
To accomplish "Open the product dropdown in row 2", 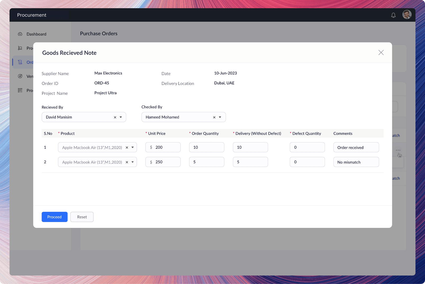I will click(x=133, y=162).
